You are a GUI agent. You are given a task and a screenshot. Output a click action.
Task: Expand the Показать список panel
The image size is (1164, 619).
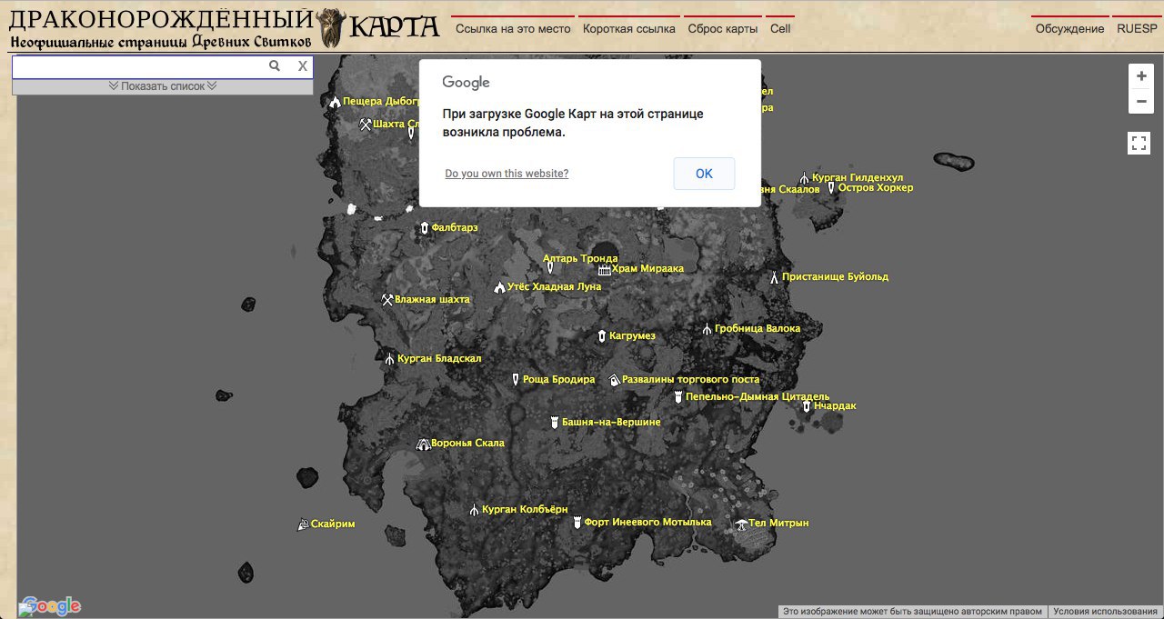tap(163, 86)
